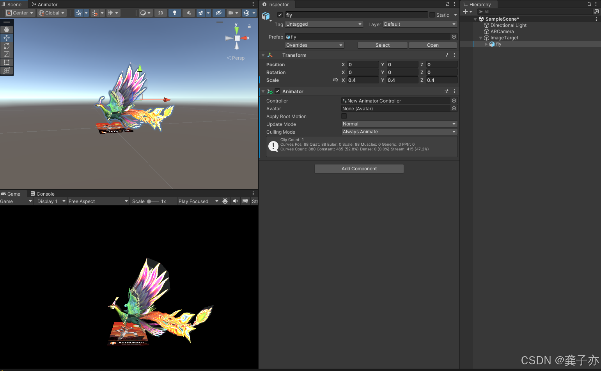Pick prefab asset with object picker
The width and height of the screenshot is (601, 371).
454,37
